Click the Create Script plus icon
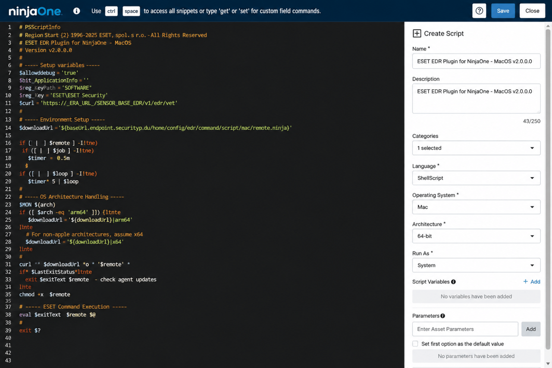The height and width of the screenshot is (368, 552). coord(417,34)
